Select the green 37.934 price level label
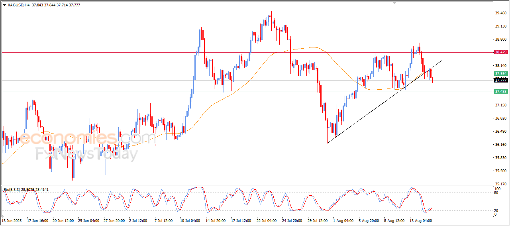Screen dimensions: 510x226 coord(500,74)
